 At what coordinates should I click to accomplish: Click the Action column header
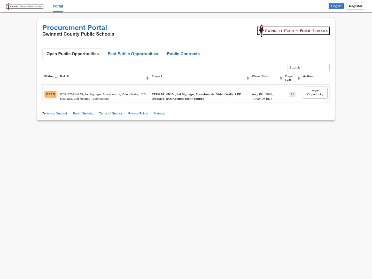[x=308, y=76]
